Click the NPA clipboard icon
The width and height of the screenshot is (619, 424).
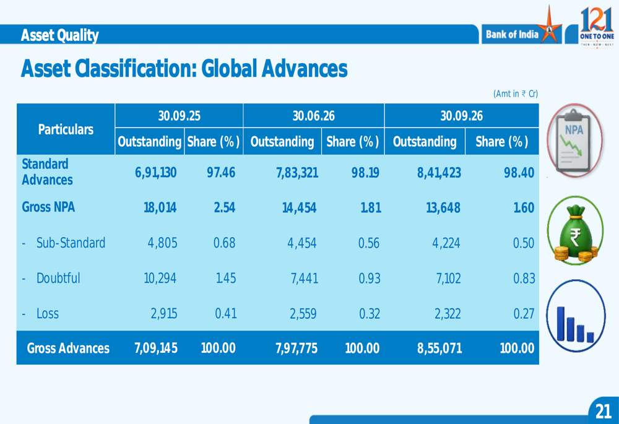click(x=575, y=141)
